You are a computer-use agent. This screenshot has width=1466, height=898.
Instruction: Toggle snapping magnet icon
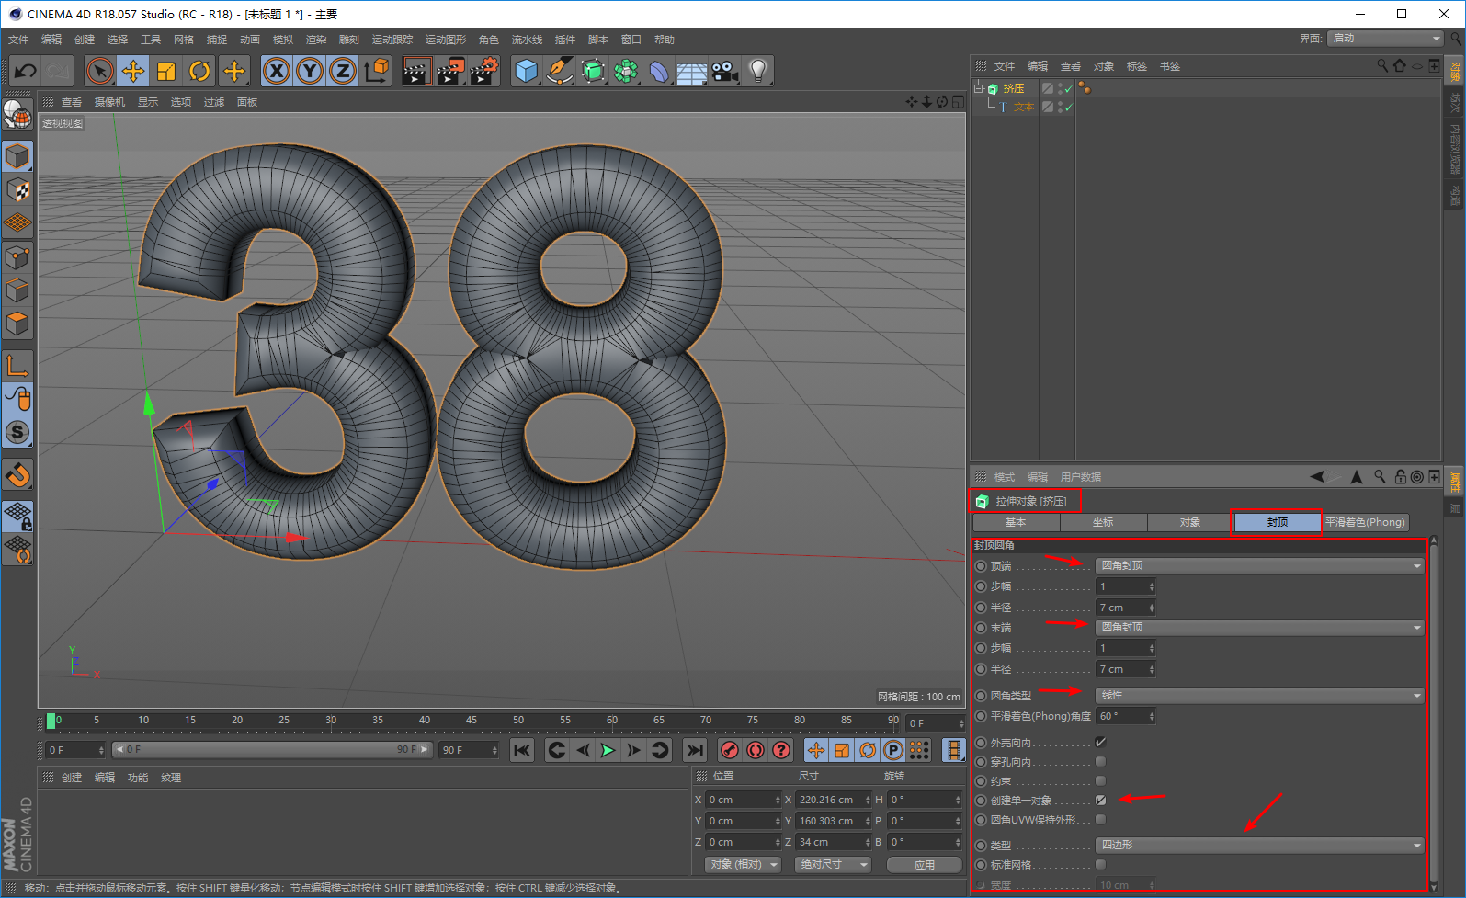point(17,475)
